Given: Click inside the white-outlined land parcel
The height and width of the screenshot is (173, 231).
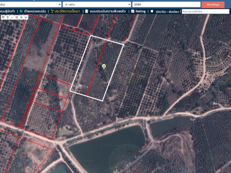Looking at the screenshot, I should click(97, 68).
